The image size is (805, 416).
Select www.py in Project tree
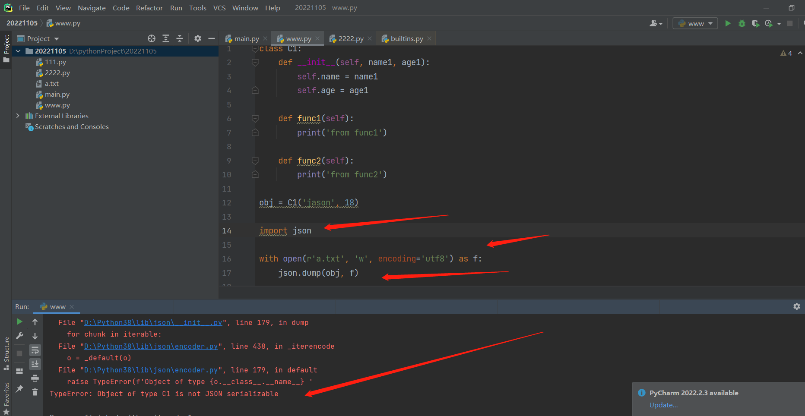[57, 105]
